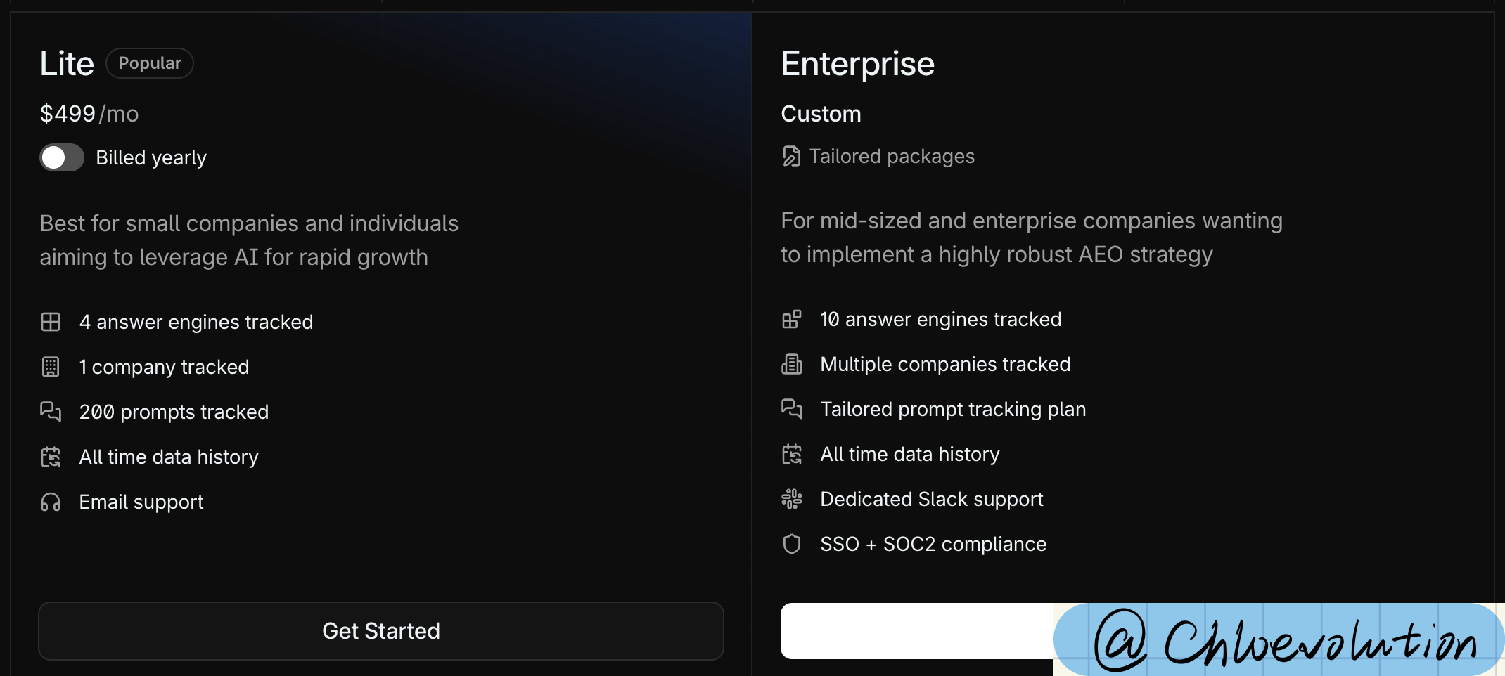Click the white Enterprise contact button

tap(916, 630)
